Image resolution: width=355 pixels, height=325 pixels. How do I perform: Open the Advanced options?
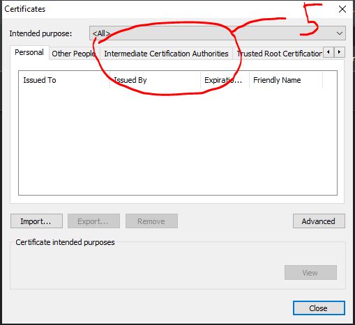click(319, 221)
